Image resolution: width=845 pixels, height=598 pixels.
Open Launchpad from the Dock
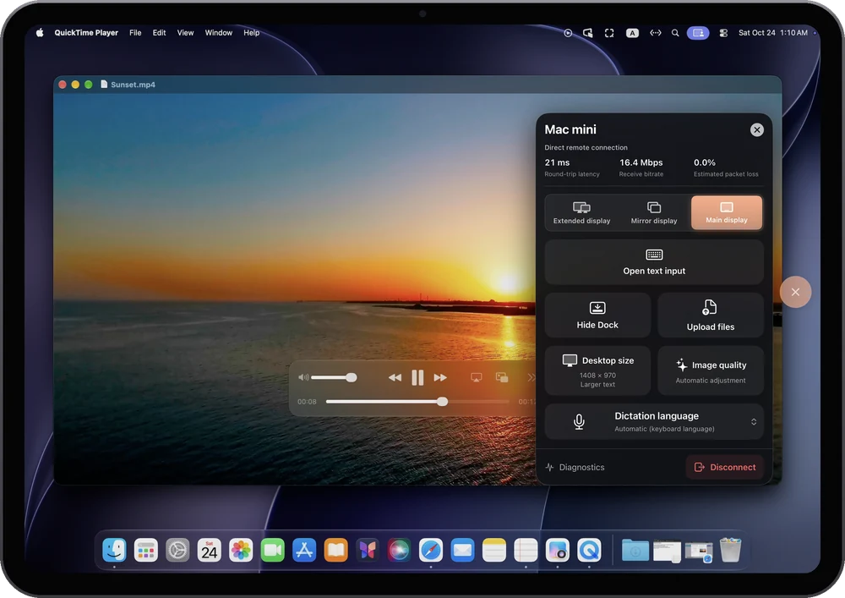coord(146,550)
